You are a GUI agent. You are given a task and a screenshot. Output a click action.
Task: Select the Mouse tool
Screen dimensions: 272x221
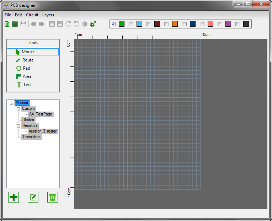coord(33,52)
